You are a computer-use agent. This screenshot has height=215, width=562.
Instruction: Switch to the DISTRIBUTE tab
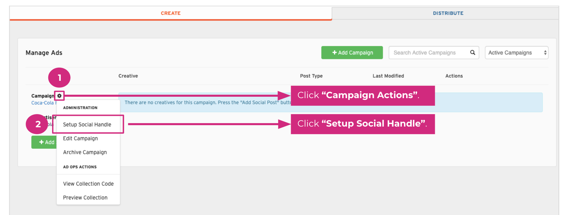tap(448, 13)
